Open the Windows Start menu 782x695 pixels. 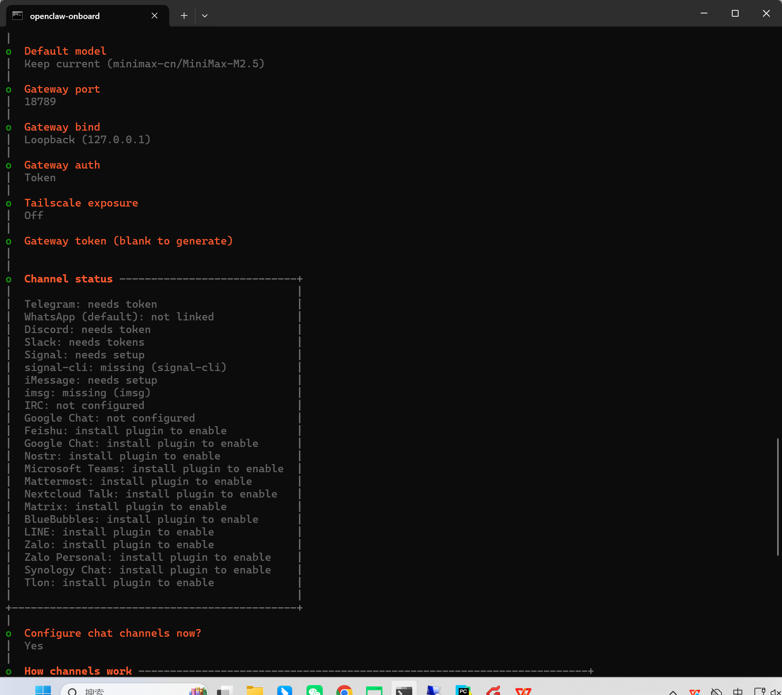[43, 690]
